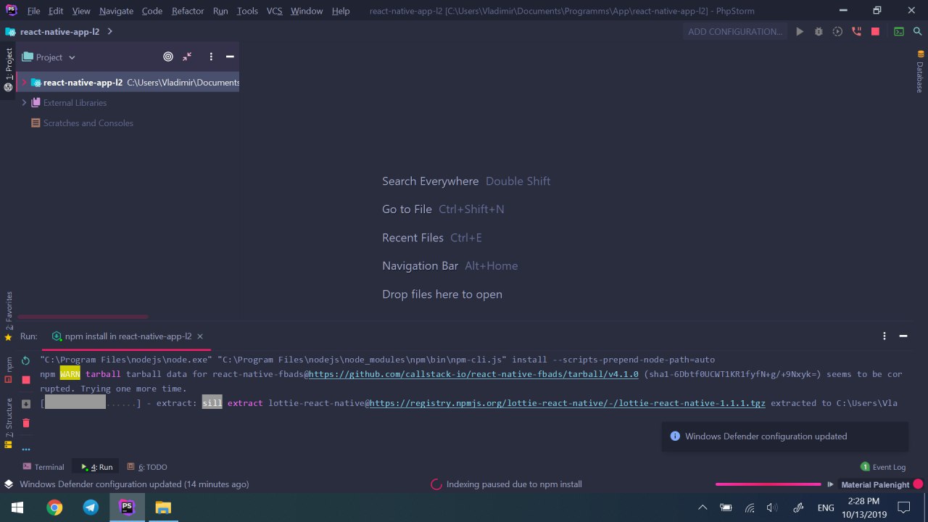Open the View menu
Screen dimensions: 928x522
tap(81, 11)
